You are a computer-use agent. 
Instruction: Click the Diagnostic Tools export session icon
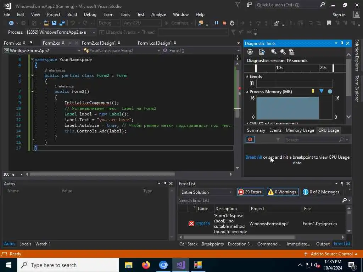tap(262, 52)
